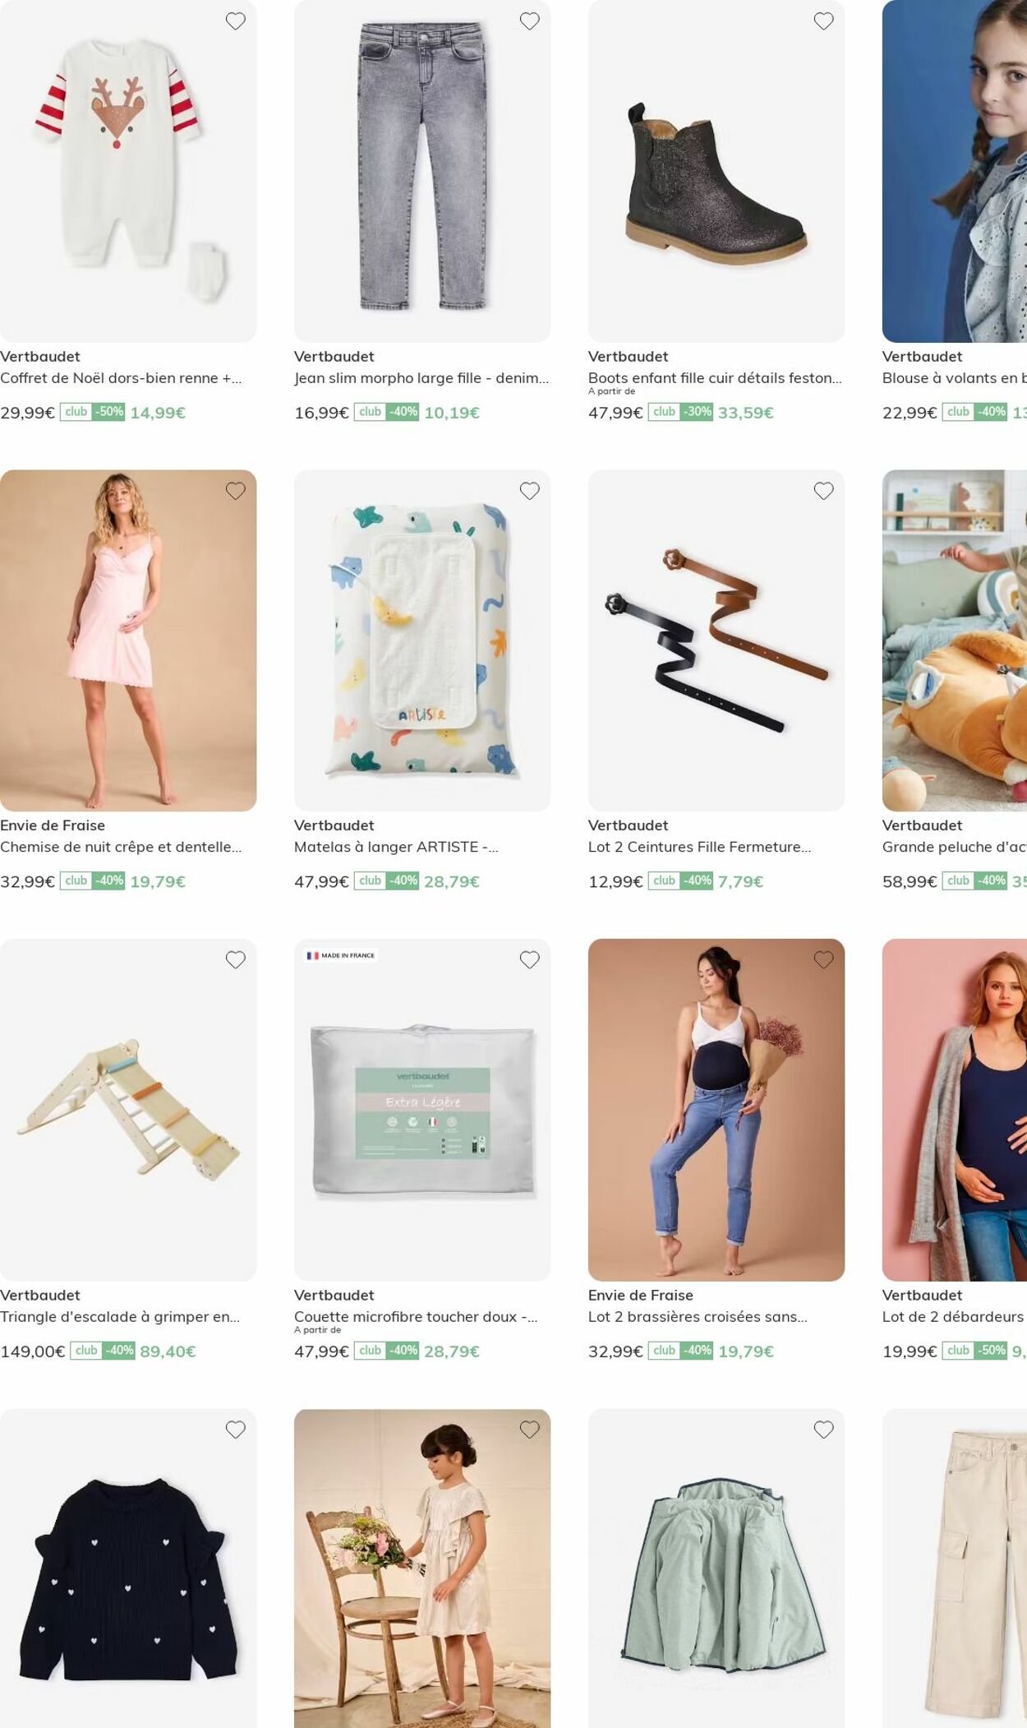Tap heart icon on glitter boots
The image size is (1027, 1728).
(824, 21)
